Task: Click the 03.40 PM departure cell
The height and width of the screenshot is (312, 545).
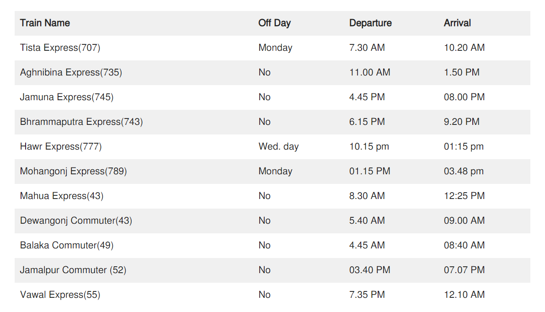Action: (369, 270)
